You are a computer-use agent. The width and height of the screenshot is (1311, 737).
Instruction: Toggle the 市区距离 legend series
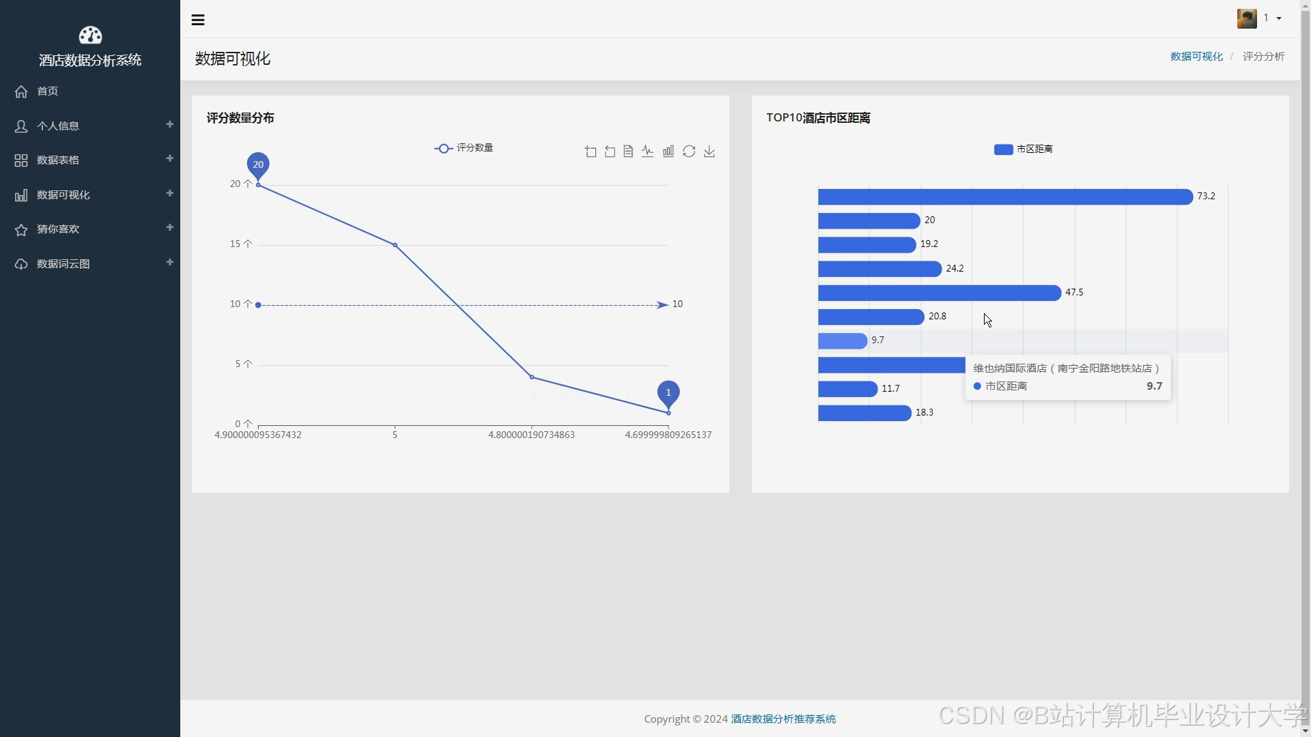click(1023, 149)
